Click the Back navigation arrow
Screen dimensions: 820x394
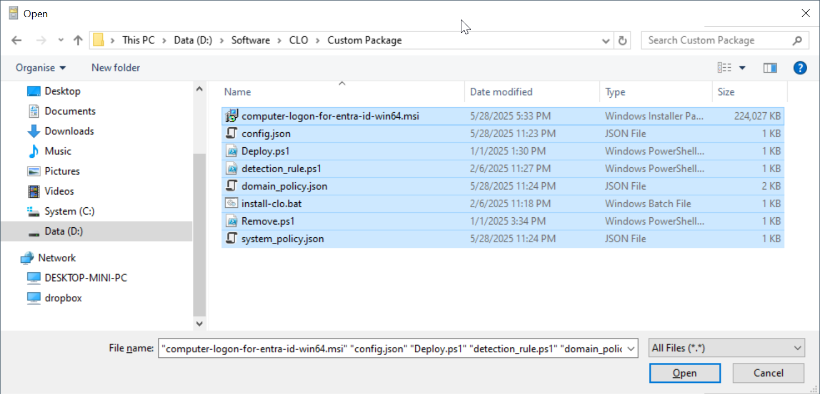tap(16, 41)
